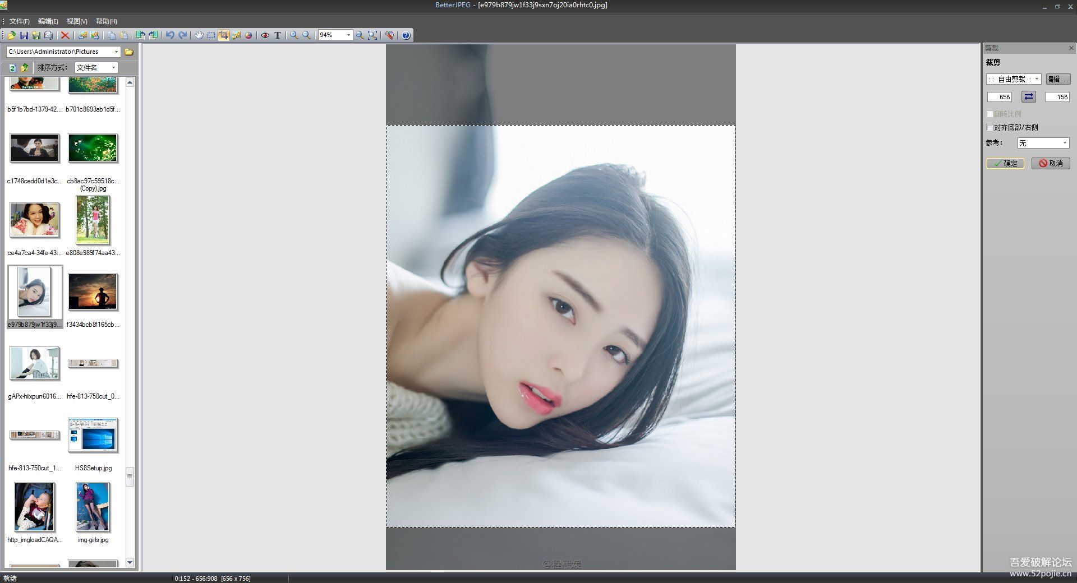Viewport: 1077px width, 583px height.
Task: Click the 确定 confirm button
Action: click(x=1006, y=163)
